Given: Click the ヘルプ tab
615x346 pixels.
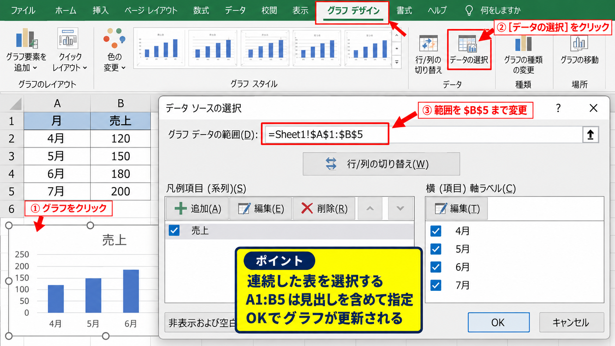Looking at the screenshot, I should [x=437, y=10].
